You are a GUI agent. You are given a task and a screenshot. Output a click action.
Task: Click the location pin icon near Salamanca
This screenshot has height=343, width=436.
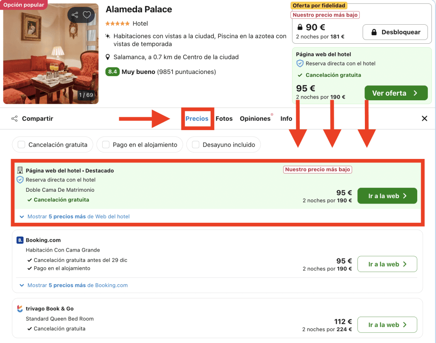pos(108,57)
